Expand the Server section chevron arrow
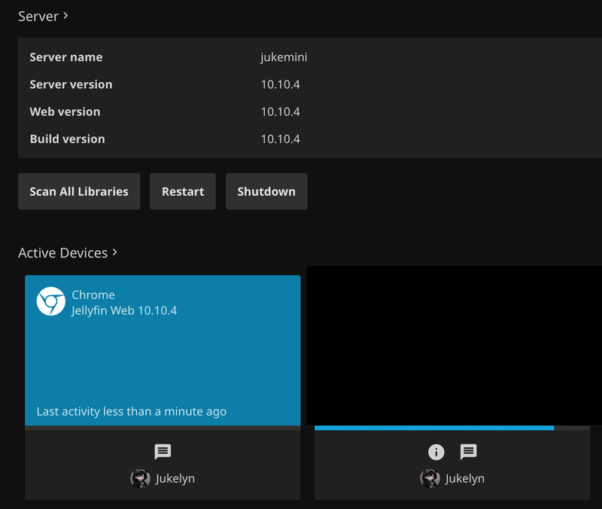Image resolution: width=602 pixels, height=509 pixels. 65,16
